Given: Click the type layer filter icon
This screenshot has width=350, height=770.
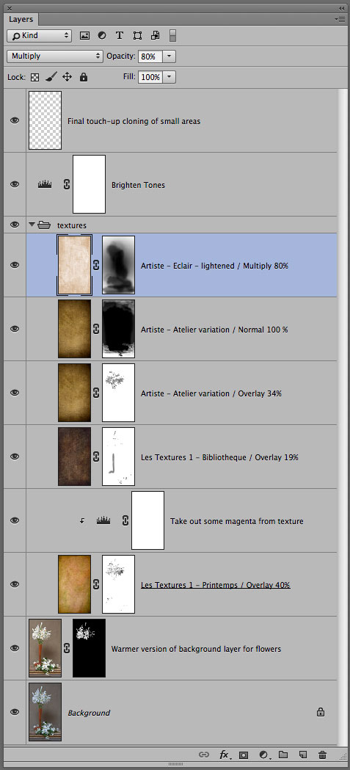Looking at the screenshot, I should click(x=120, y=36).
